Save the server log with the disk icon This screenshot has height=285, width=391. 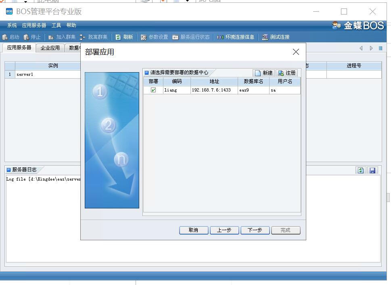(372, 170)
